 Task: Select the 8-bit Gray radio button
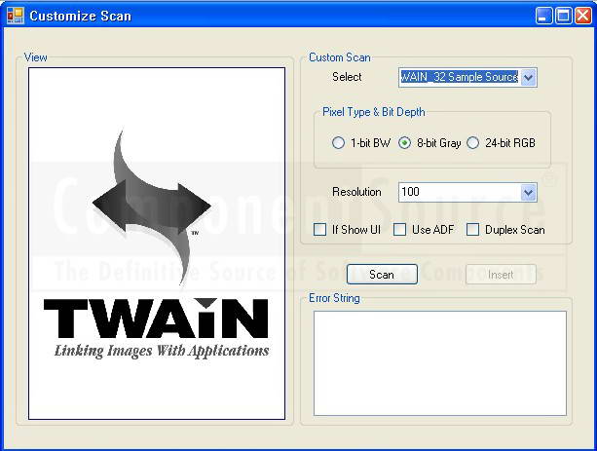(404, 143)
